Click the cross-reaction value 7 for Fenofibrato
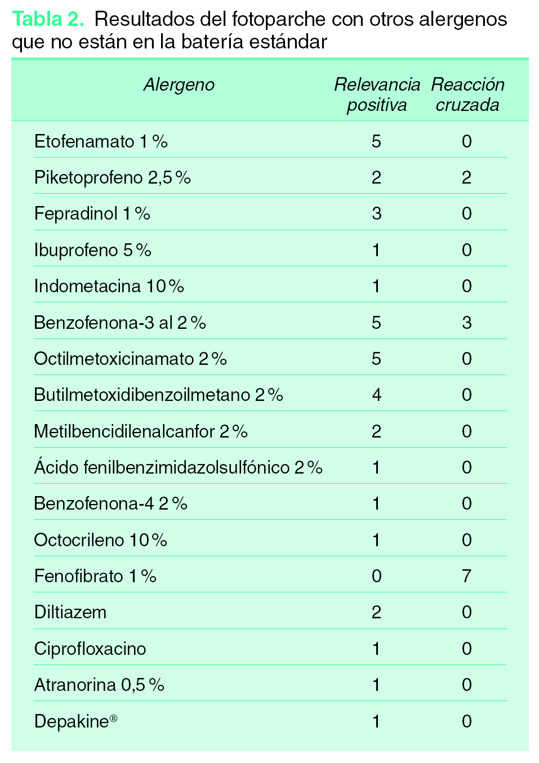 pos(466,576)
